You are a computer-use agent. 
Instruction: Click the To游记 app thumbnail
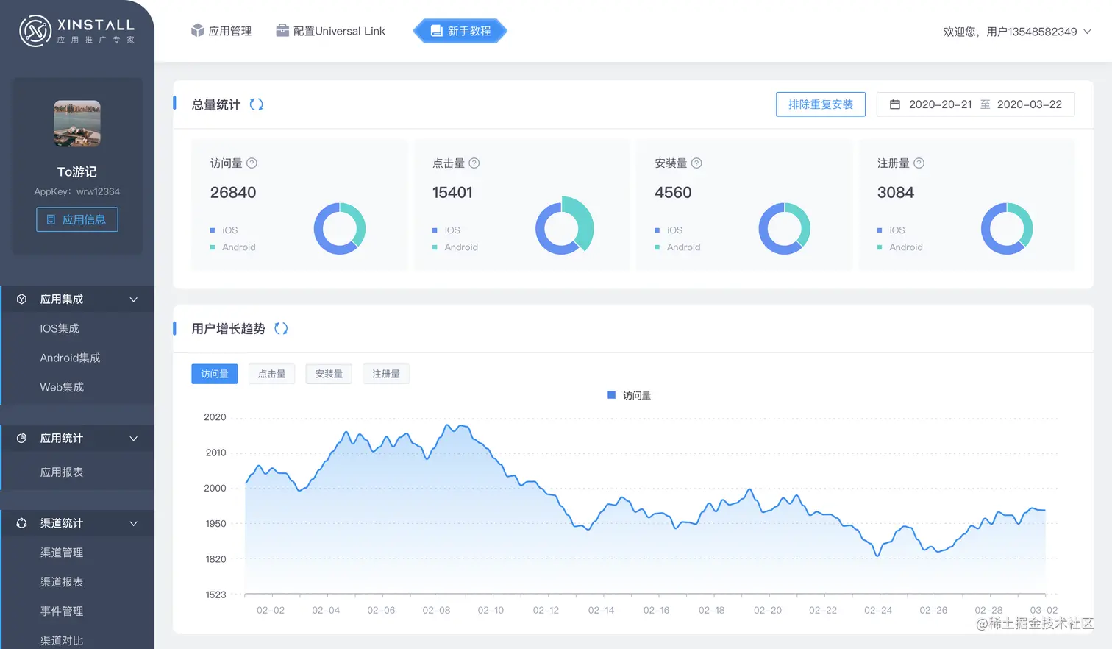coord(77,124)
